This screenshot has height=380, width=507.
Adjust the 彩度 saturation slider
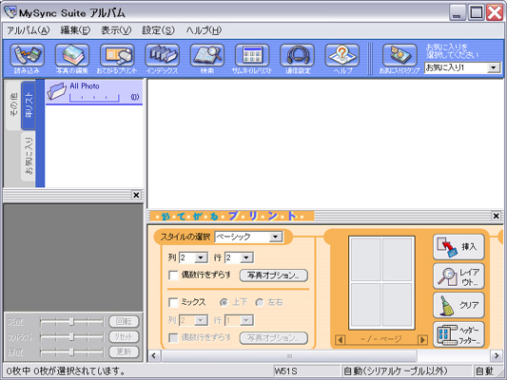click(x=71, y=321)
